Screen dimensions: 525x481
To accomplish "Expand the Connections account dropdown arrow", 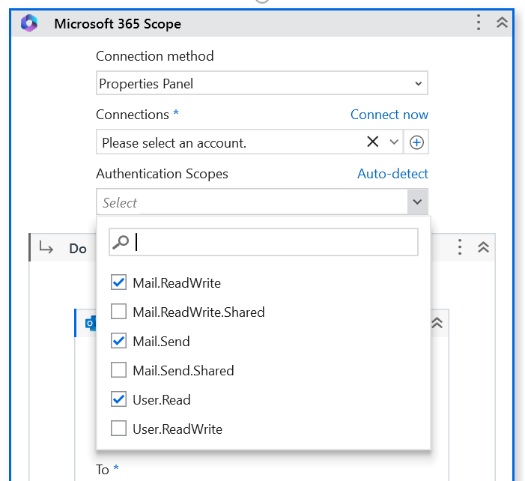I will coord(394,142).
